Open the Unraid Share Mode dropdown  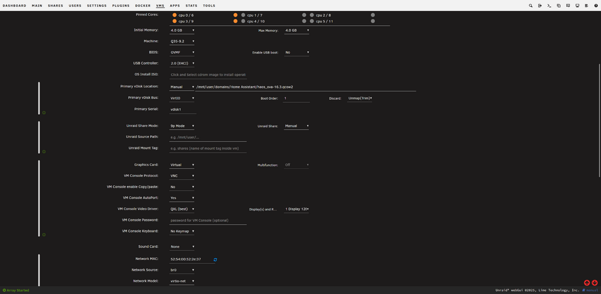tap(182, 126)
